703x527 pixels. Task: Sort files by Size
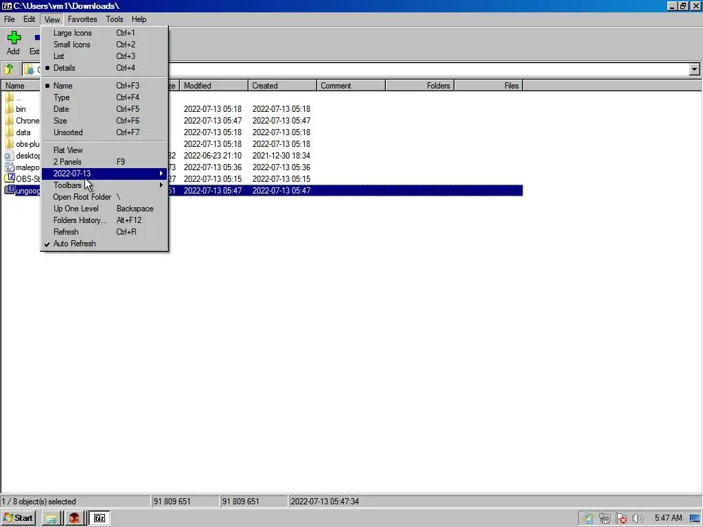pyautogui.click(x=104, y=121)
